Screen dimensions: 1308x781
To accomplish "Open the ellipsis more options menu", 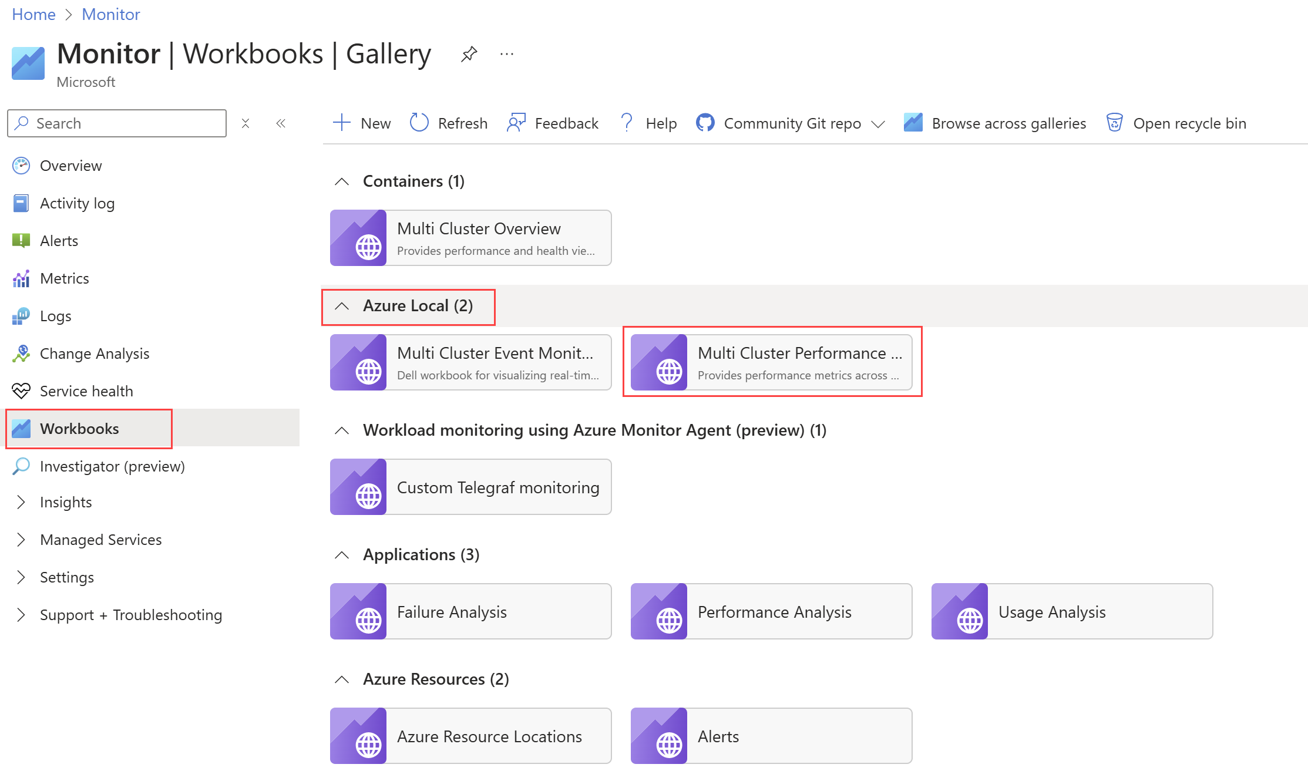I will pos(506,55).
